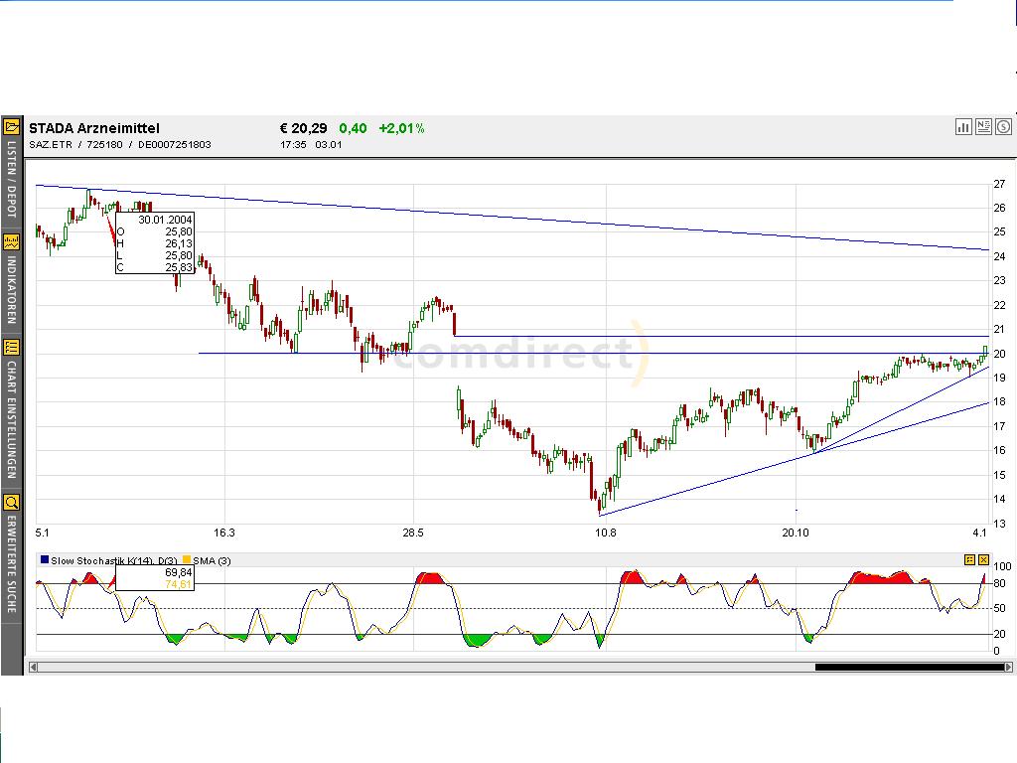Screen dimensions: 1017x763
Task: Close the Slow Stochastik indicator panel
Action: [984, 559]
